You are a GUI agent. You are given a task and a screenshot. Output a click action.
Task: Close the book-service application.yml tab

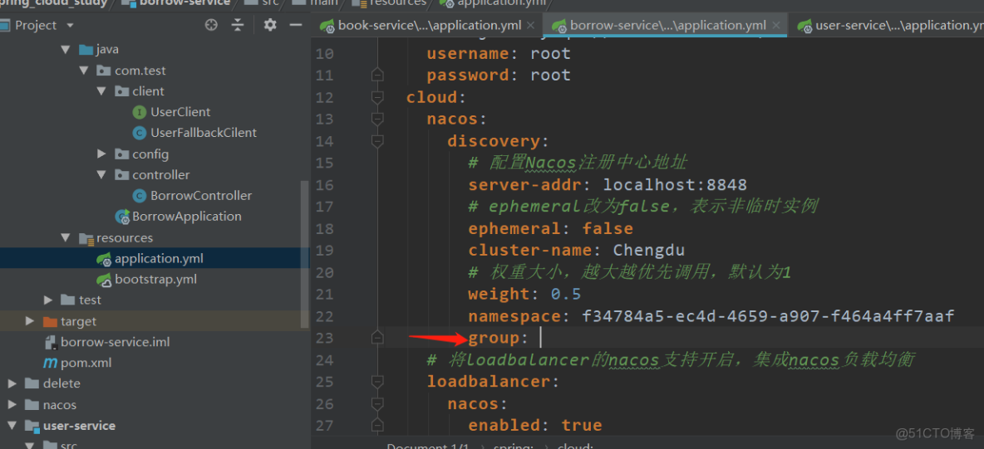coord(531,26)
